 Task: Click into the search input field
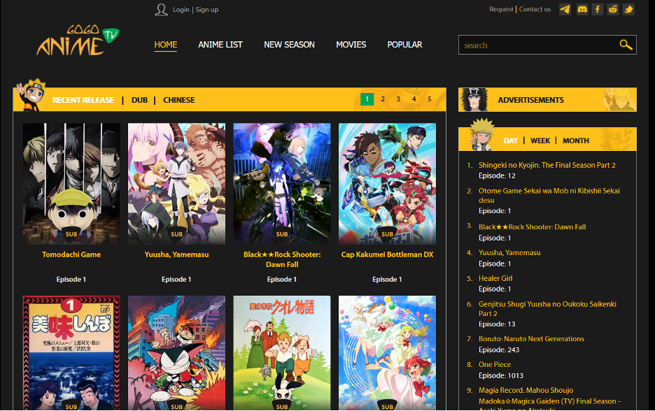click(x=535, y=45)
